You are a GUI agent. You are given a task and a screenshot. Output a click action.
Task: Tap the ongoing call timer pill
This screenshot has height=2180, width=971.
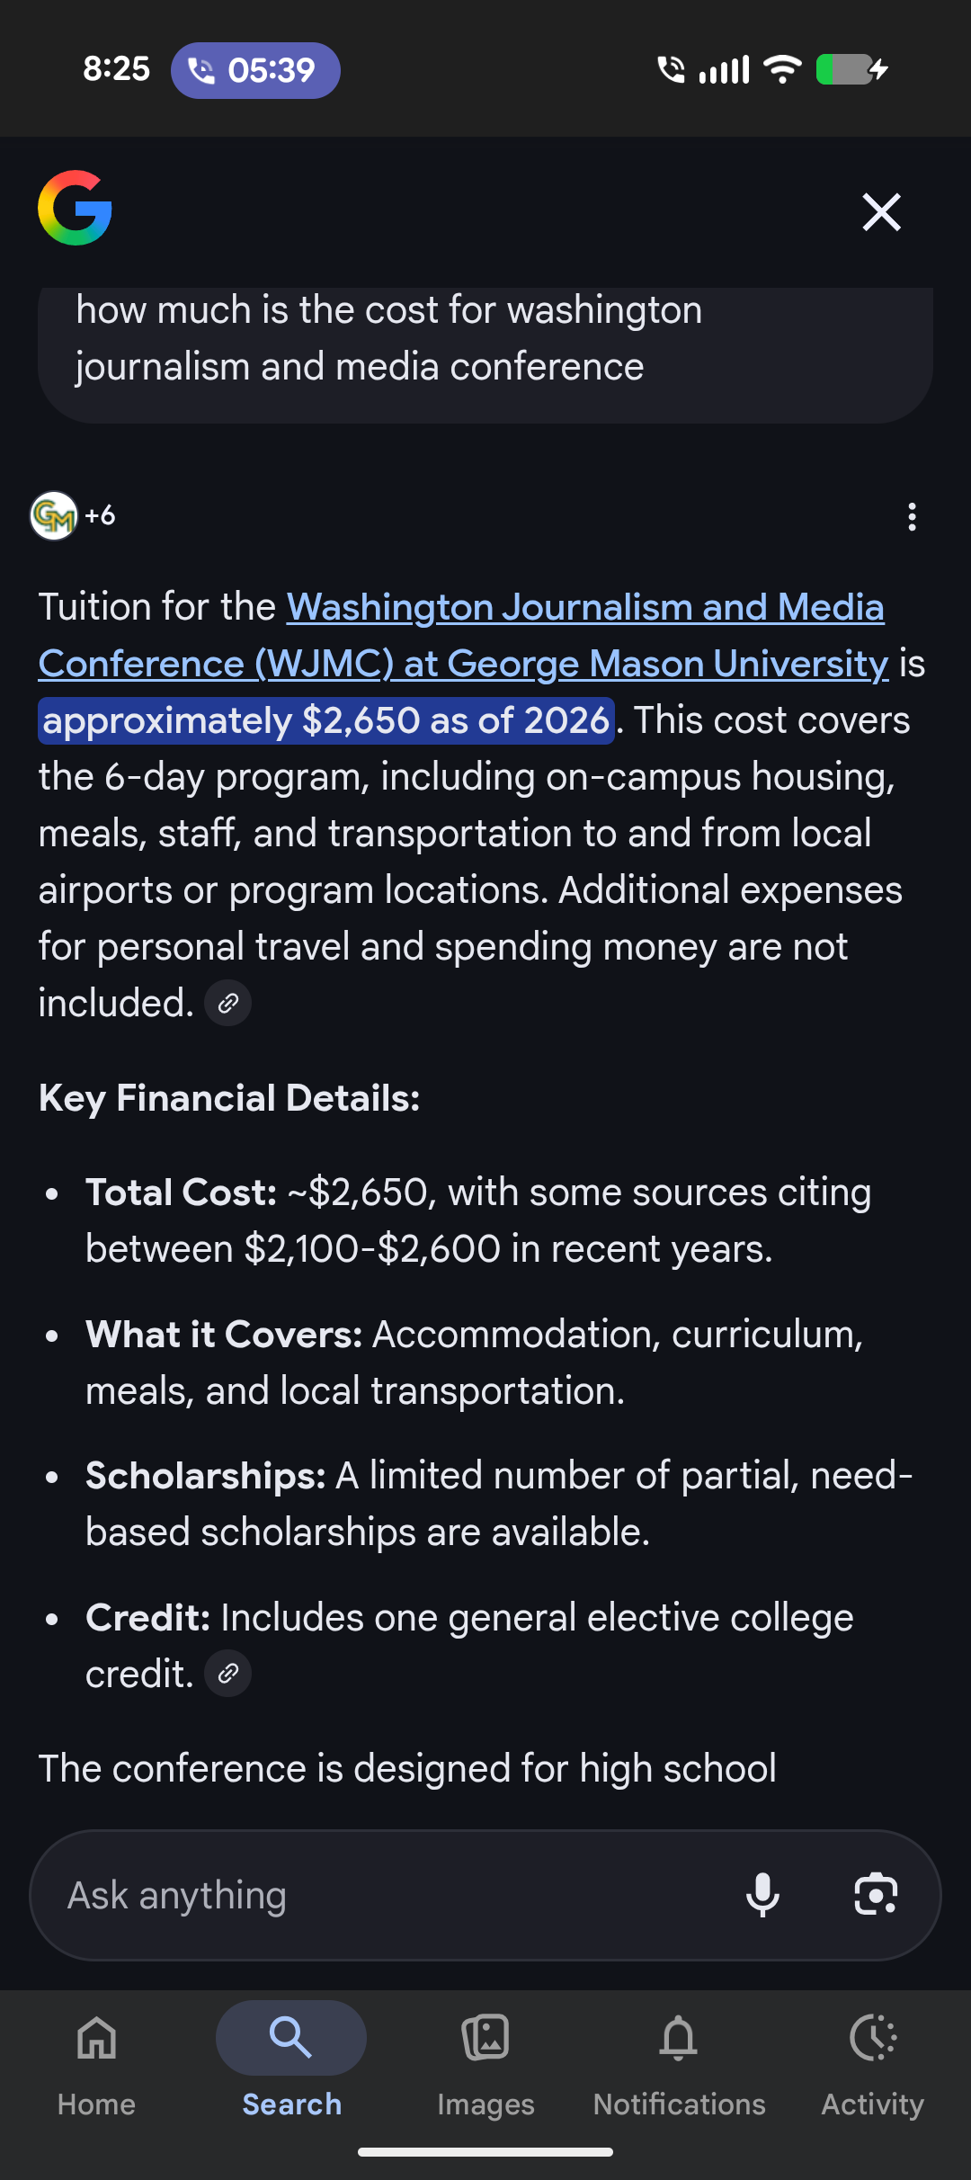255,70
